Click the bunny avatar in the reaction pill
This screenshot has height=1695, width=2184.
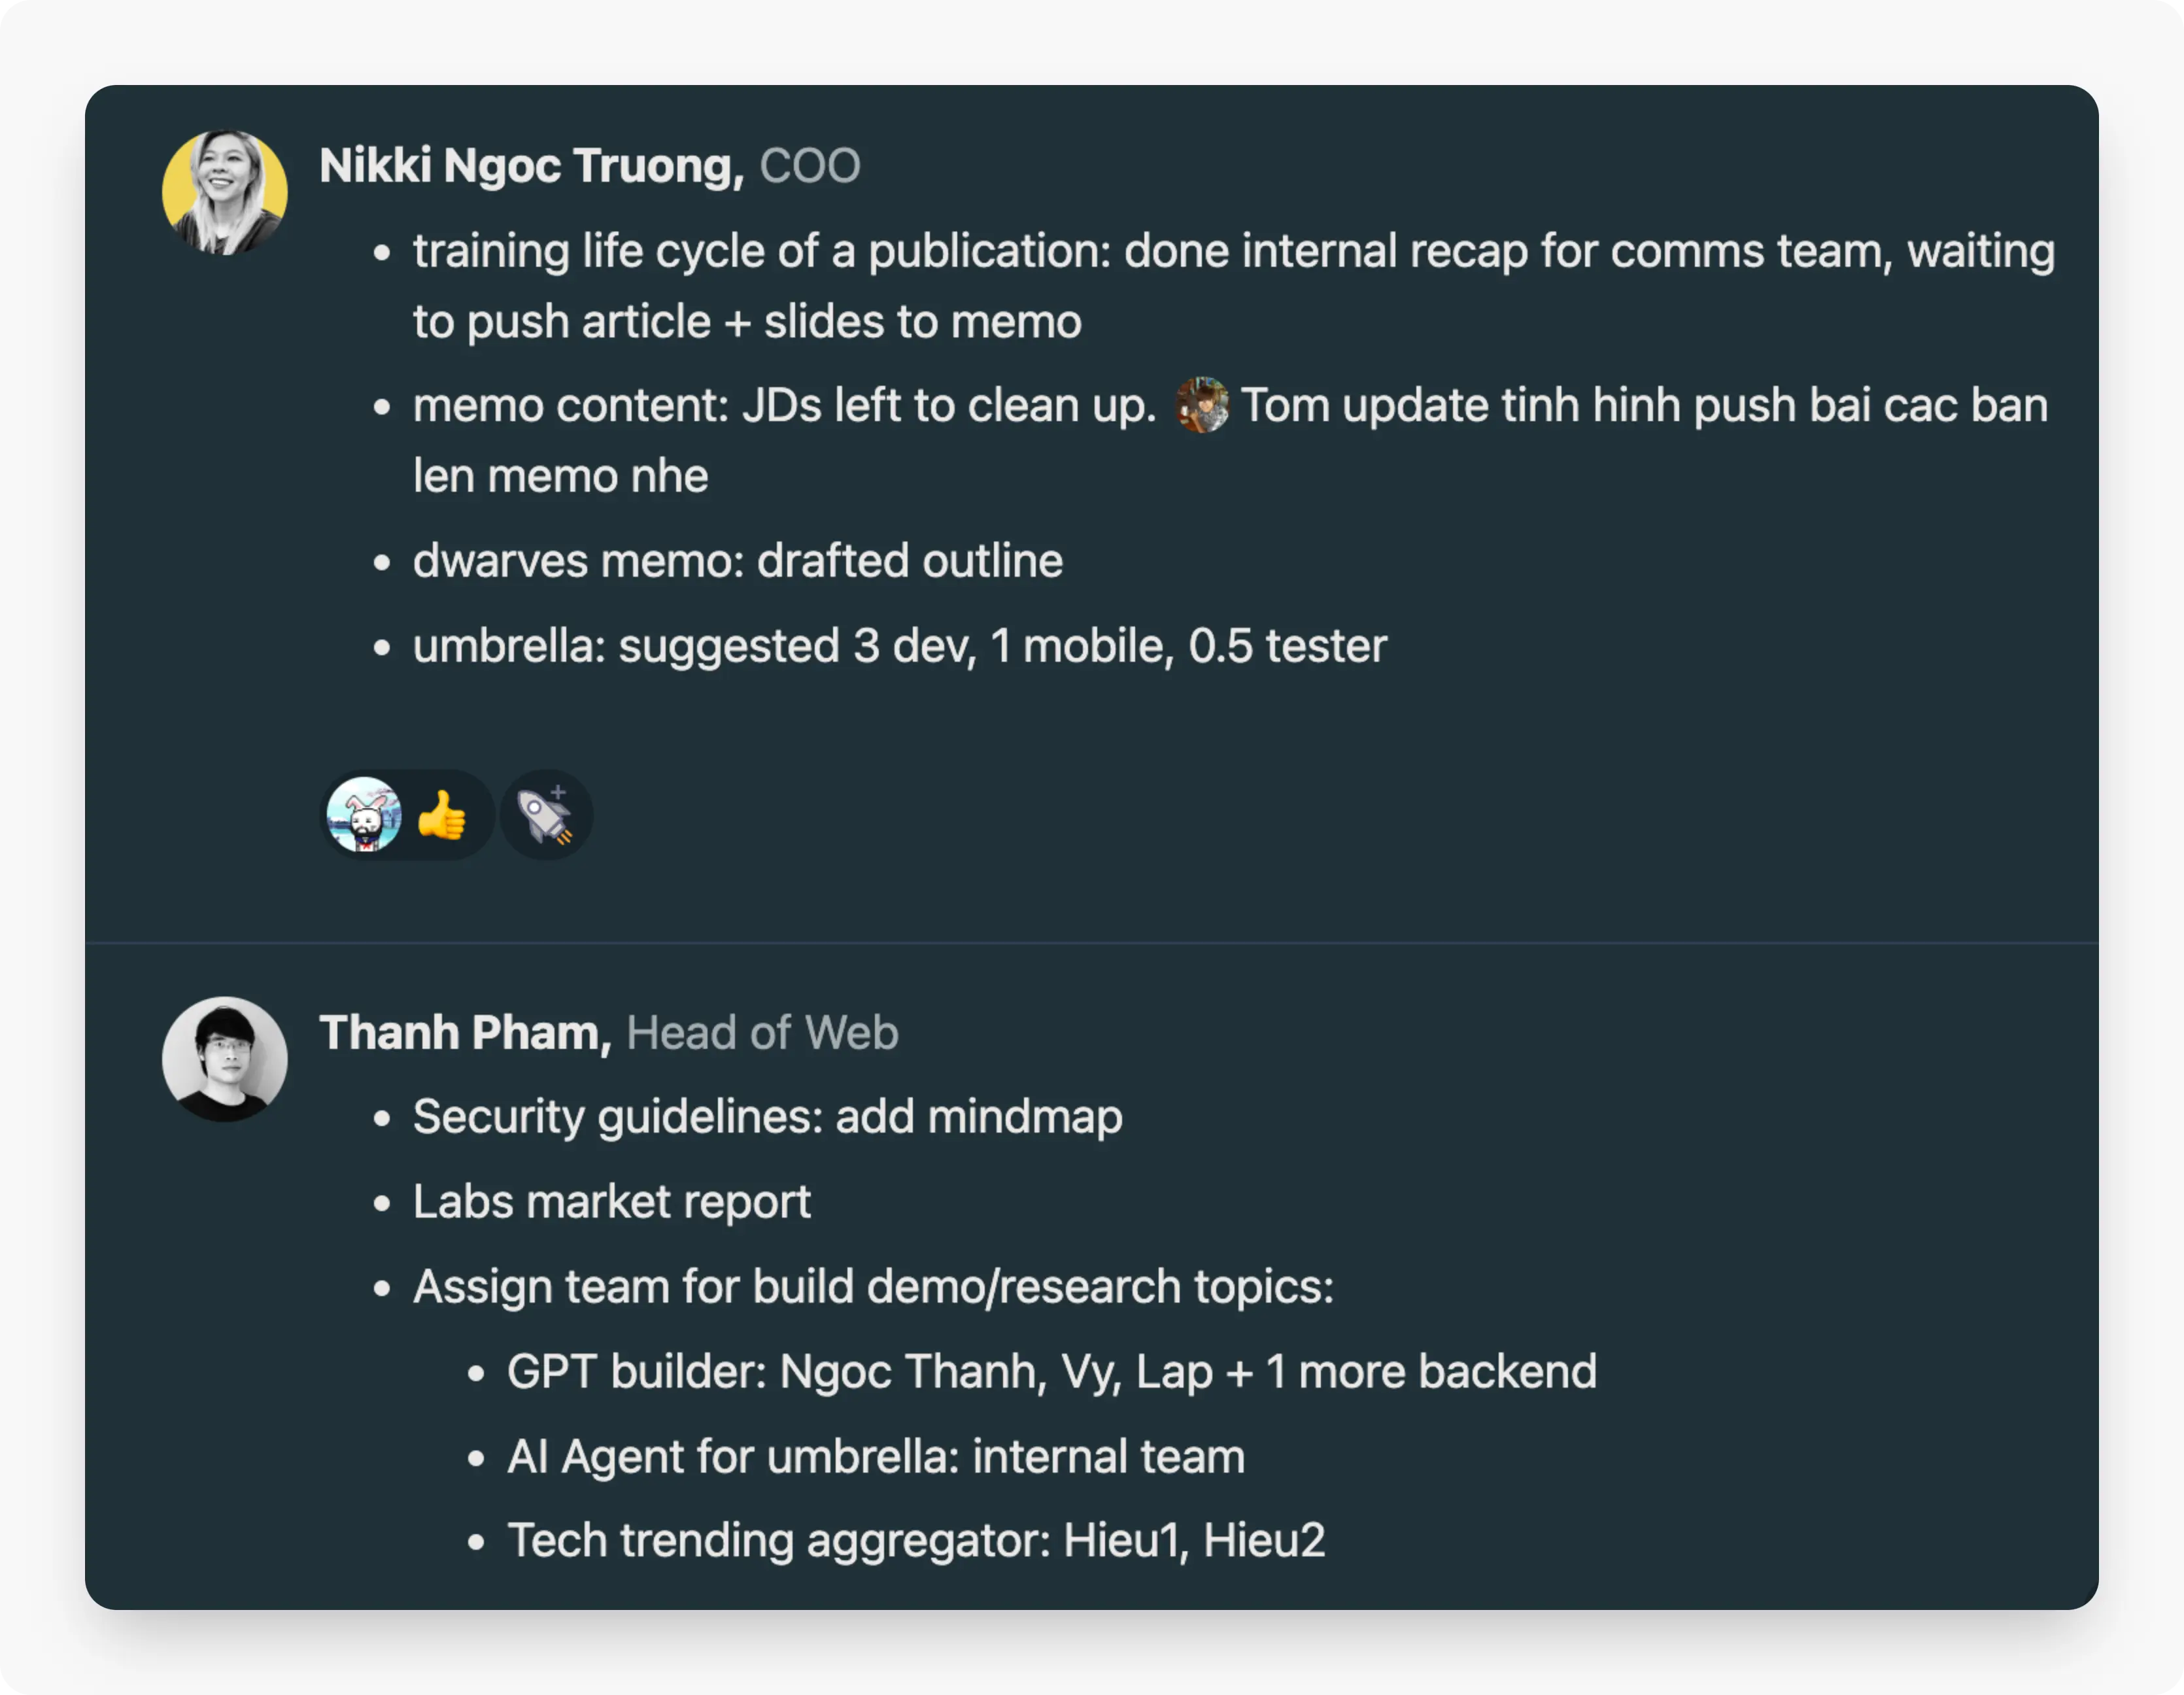tap(364, 815)
